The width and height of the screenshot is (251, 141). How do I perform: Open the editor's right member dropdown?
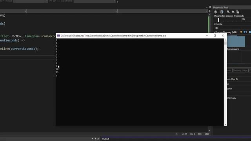coord(207,11)
